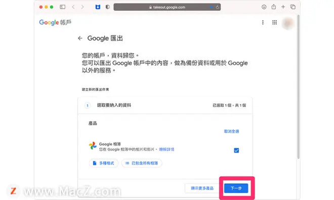Click the takeout.google.com address bar
The image size is (334, 200).
click(x=167, y=7)
